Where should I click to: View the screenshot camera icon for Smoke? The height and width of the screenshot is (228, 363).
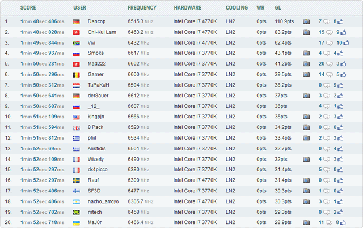[x=306, y=53]
